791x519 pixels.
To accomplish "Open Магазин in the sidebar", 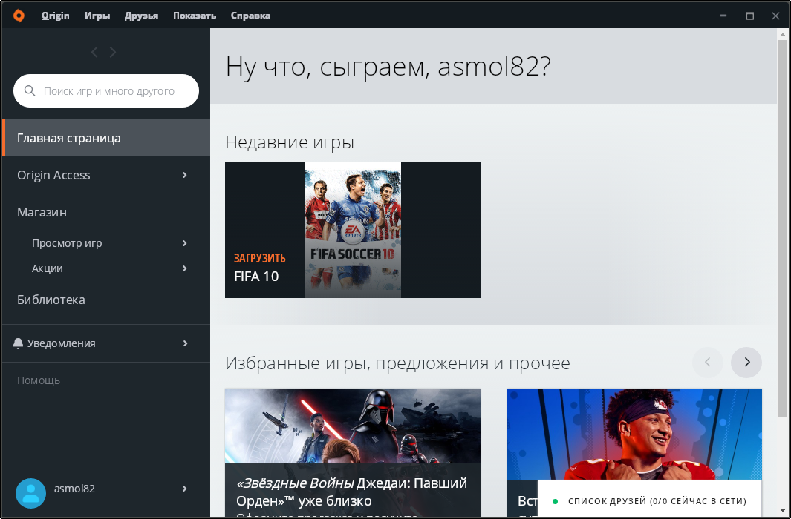I will point(42,213).
